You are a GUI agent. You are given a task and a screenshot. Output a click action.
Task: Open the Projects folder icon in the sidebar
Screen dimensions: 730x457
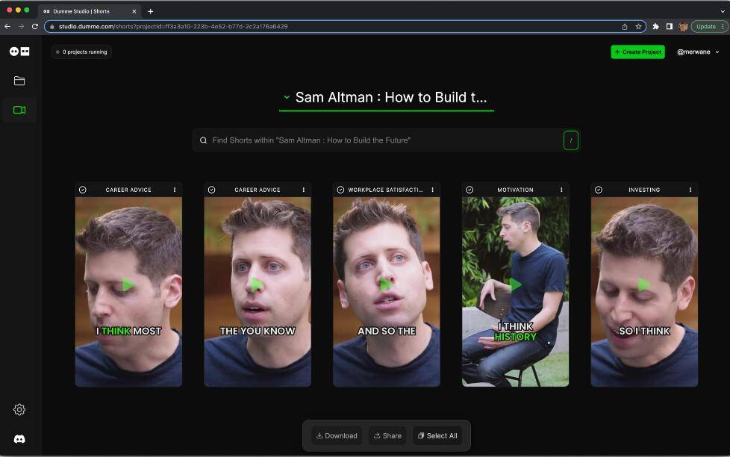point(19,81)
